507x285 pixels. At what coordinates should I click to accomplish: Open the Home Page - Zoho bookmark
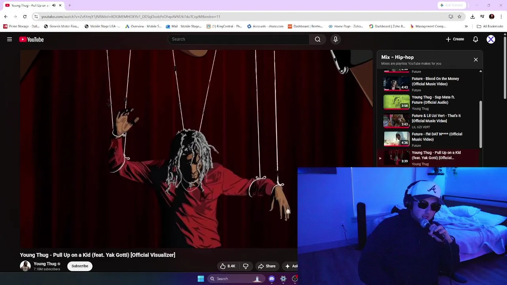click(346, 27)
